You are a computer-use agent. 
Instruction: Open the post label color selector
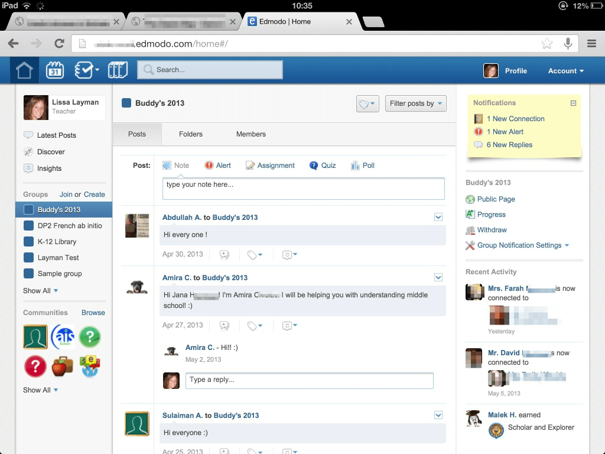pos(367,103)
